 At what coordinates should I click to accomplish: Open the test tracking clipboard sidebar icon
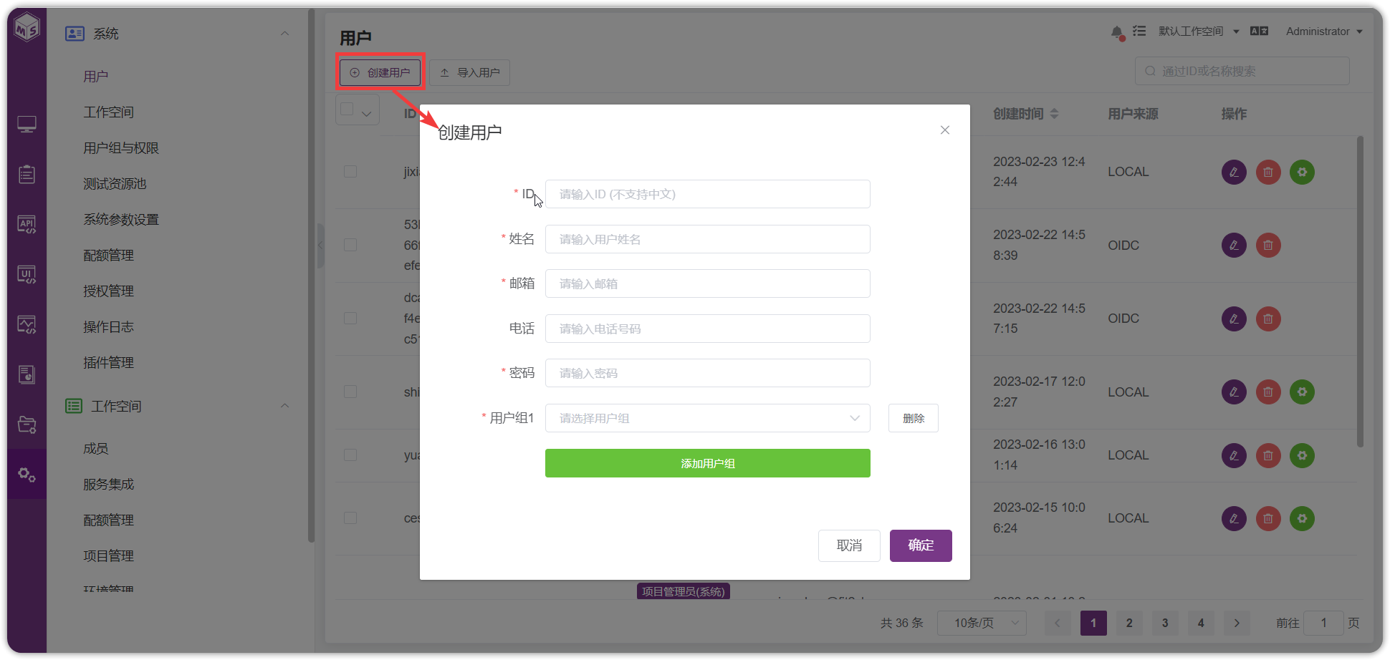point(27,174)
